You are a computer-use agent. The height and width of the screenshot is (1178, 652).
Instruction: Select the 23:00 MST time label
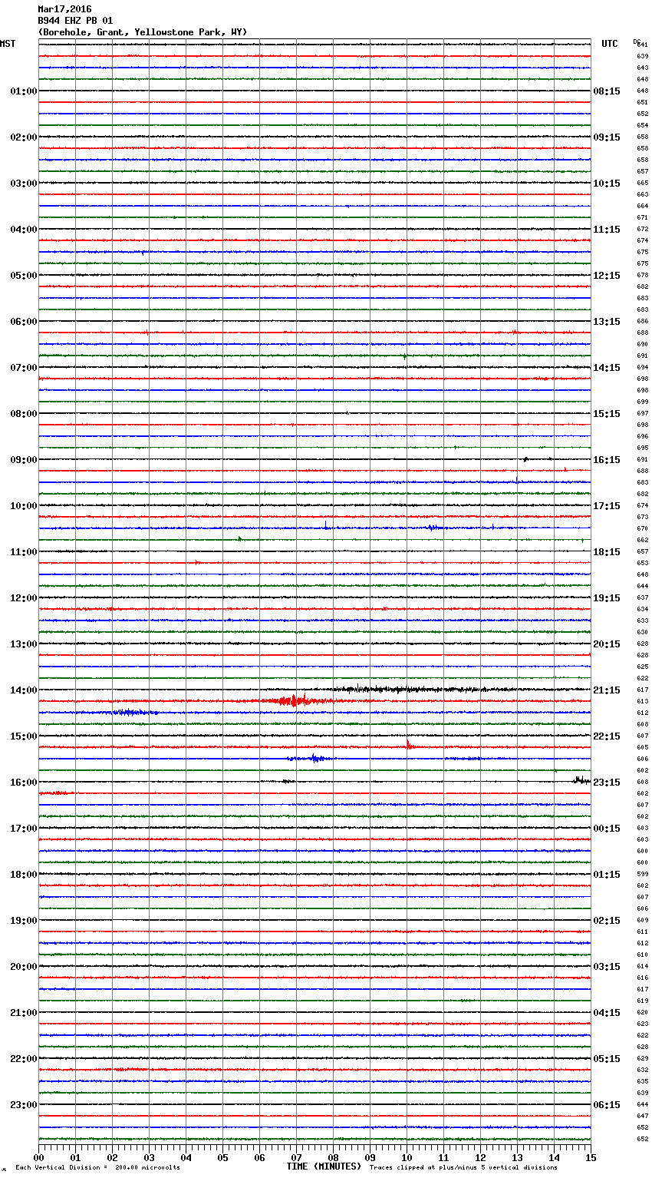[x=24, y=1105]
